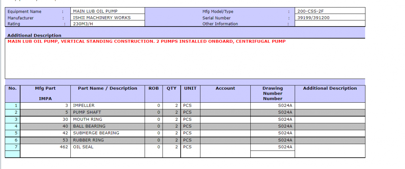Image resolution: width=405 pixels, height=169 pixels.
Task: Click the empty Other Information field
Action: [330, 24]
